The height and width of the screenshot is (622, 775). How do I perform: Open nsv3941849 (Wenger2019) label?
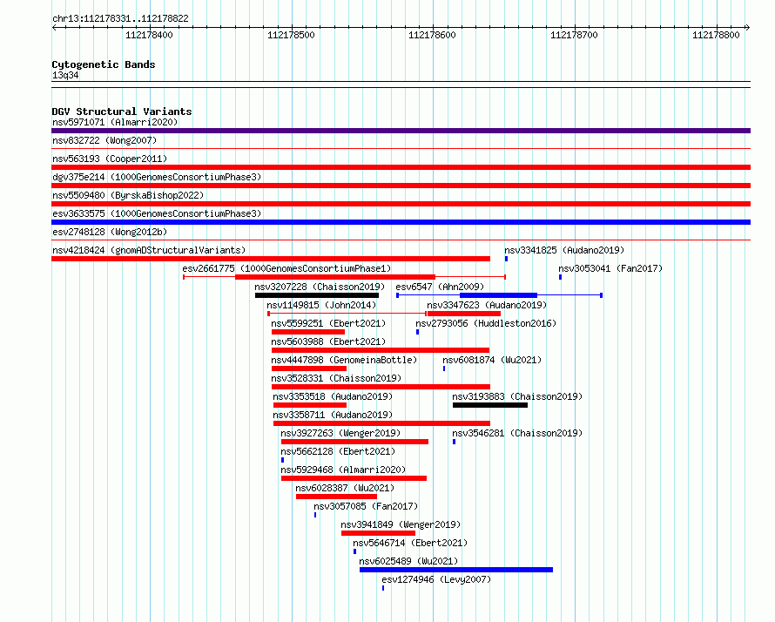coord(401,524)
